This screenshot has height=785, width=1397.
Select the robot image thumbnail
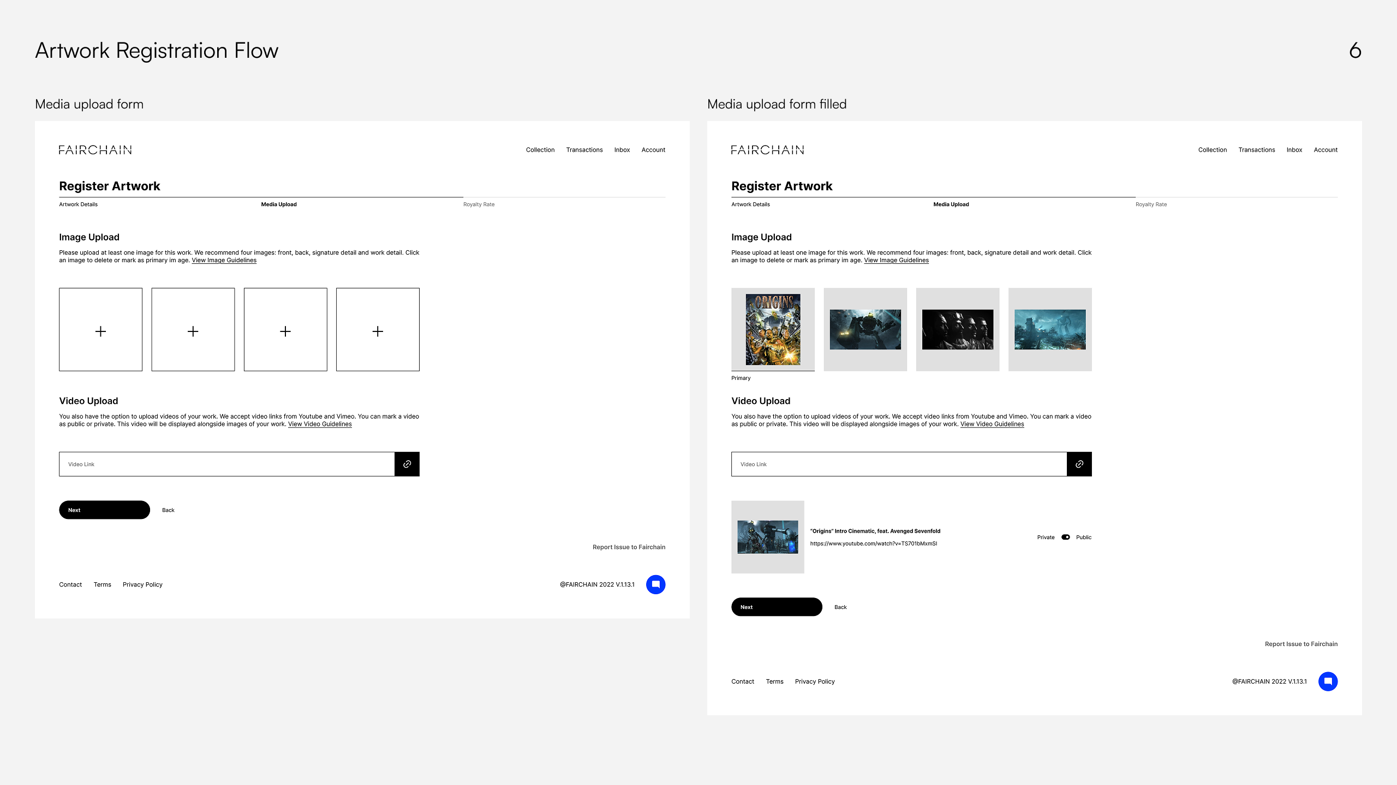pyautogui.click(x=865, y=329)
